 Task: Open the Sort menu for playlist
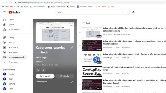coord(86,23)
